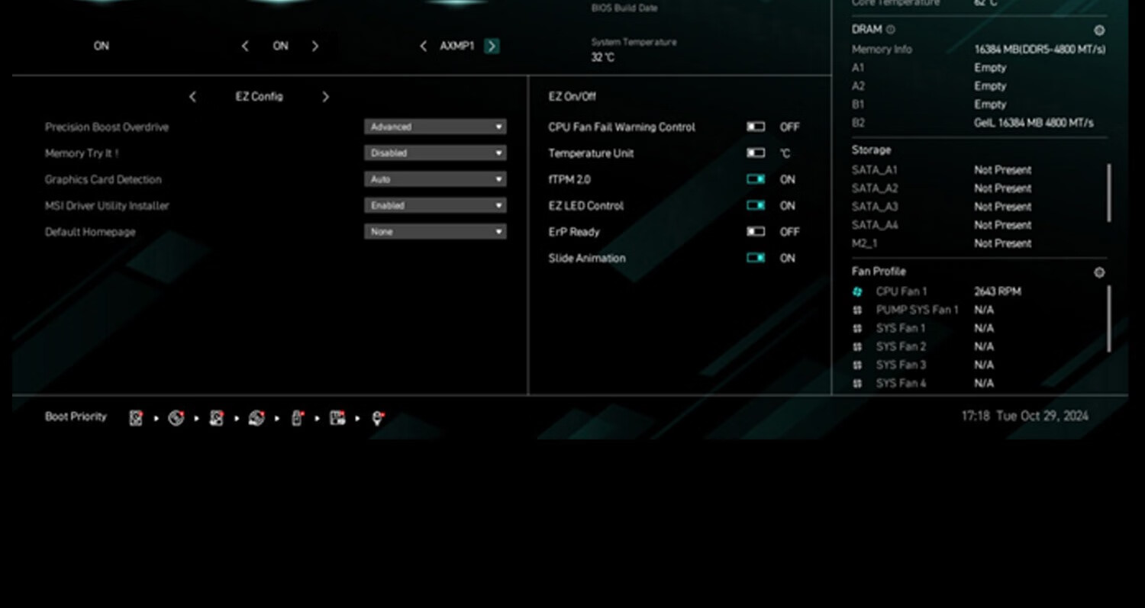The width and height of the screenshot is (1145, 608).
Task: Open the Precision Boost Overdrive dropdown
Action: [435, 127]
